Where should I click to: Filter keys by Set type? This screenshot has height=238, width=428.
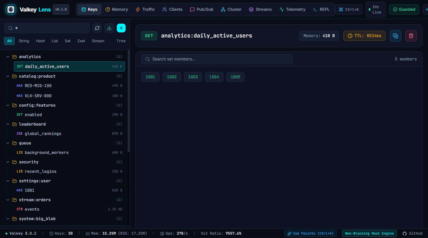coord(68,41)
